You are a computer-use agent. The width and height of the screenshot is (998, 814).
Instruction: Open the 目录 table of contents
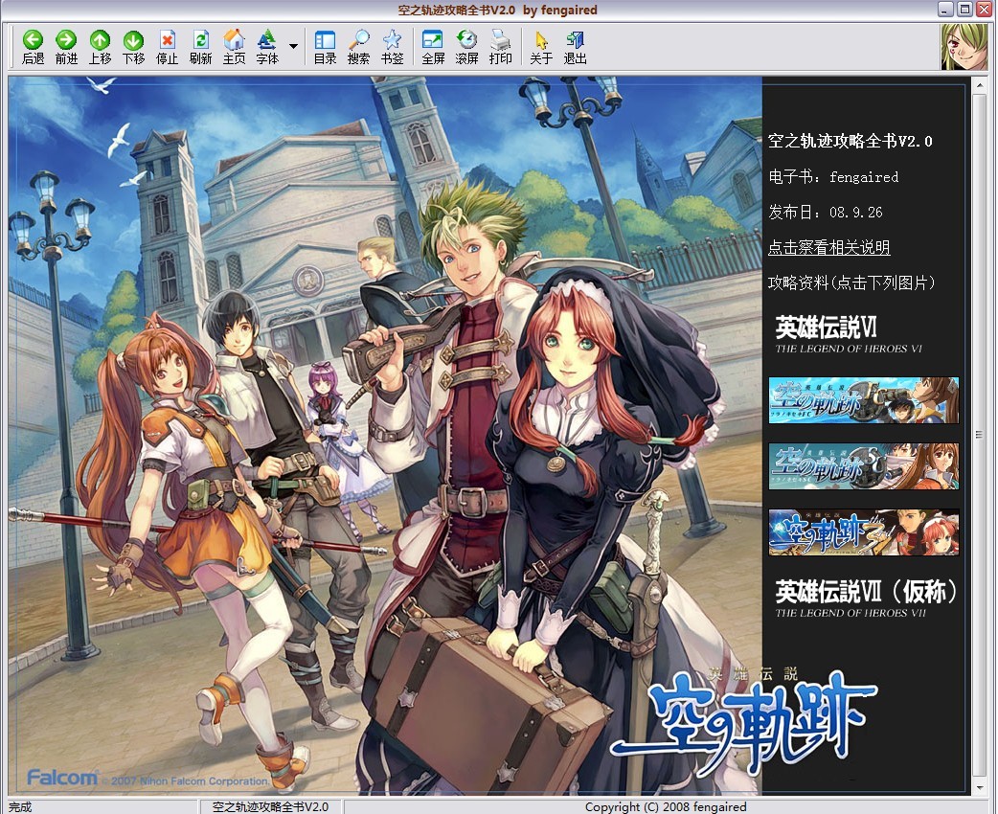(326, 47)
